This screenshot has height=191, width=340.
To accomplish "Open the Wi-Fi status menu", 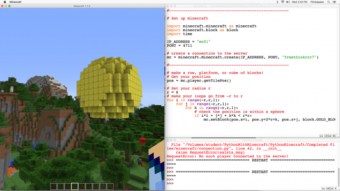I will [283, 2].
